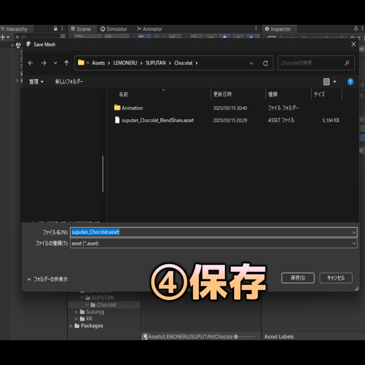Viewport: 365px width, 365px height.
Task: Click LEMONERU in the breadcrumb path
Action: coord(125,63)
